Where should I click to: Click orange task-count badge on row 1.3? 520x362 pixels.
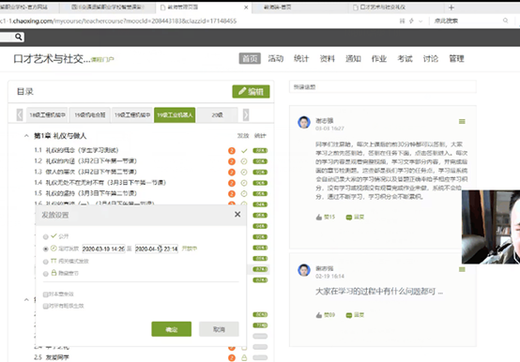[232, 173]
